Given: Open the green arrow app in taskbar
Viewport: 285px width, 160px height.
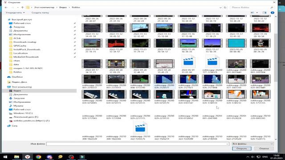Looking at the screenshot, I should (x=82, y=157).
